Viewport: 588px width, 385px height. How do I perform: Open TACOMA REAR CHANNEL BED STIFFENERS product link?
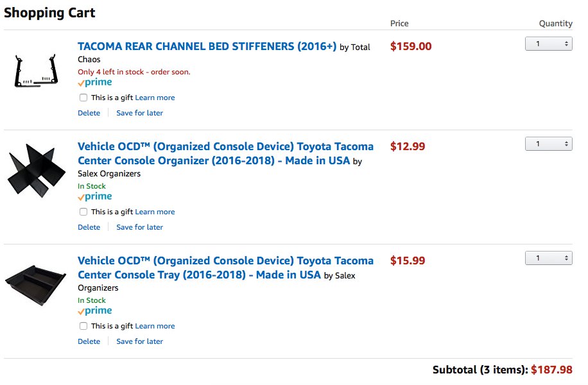tap(207, 46)
